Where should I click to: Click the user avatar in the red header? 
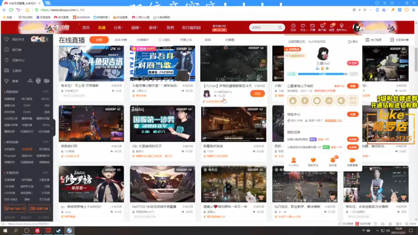coord(357,27)
